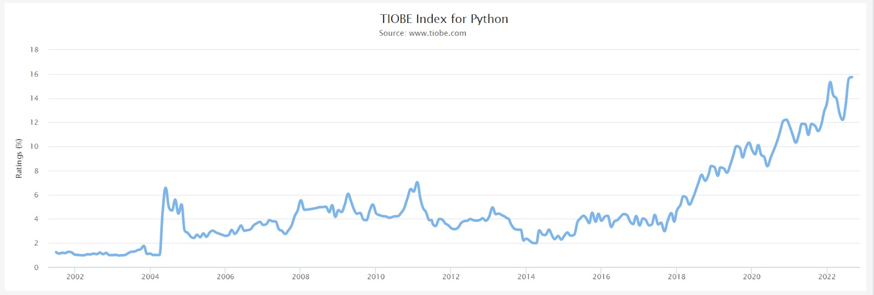Open the www.tiobe.com source link
Image resolution: width=874 pixels, height=295 pixels.
[437, 33]
